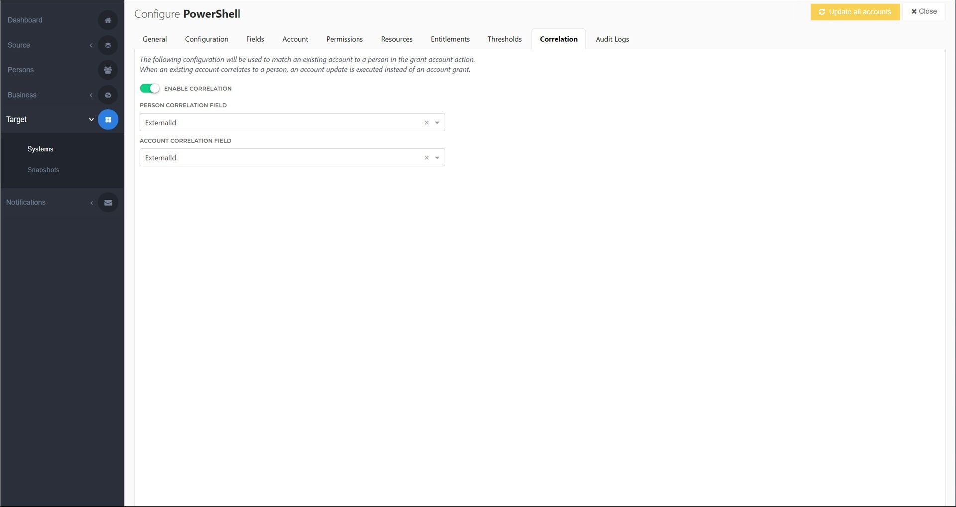The height and width of the screenshot is (507, 956).
Task: Toggle Enable Correlation switch
Action: click(149, 88)
